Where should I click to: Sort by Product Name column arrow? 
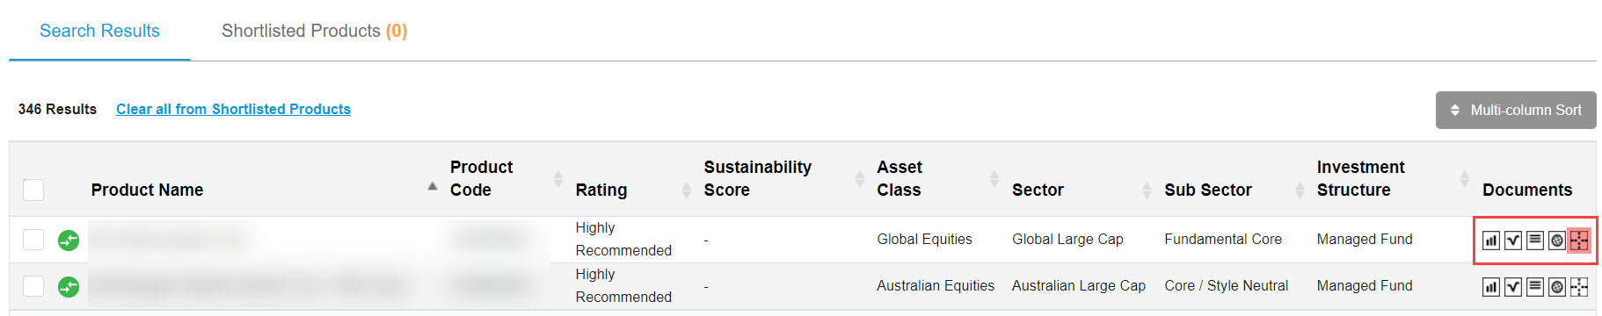pos(432,186)
